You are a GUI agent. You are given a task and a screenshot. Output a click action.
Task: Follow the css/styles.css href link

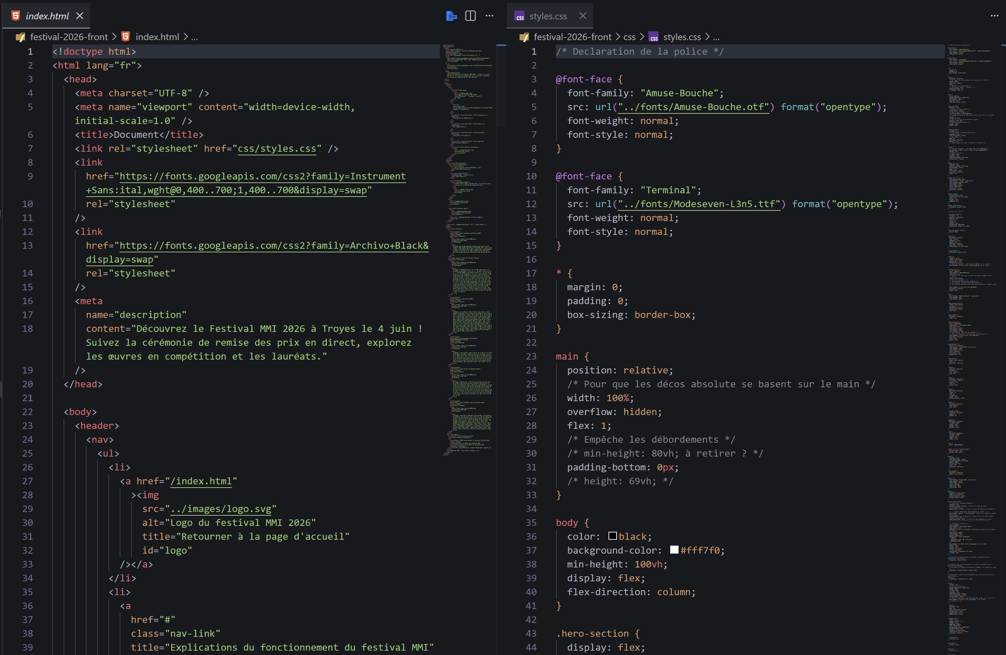(277, 149)
